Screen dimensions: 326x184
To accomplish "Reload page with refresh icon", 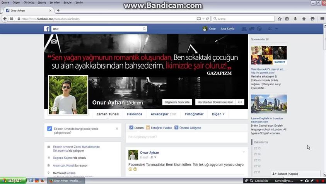I will tap(207, 19).
